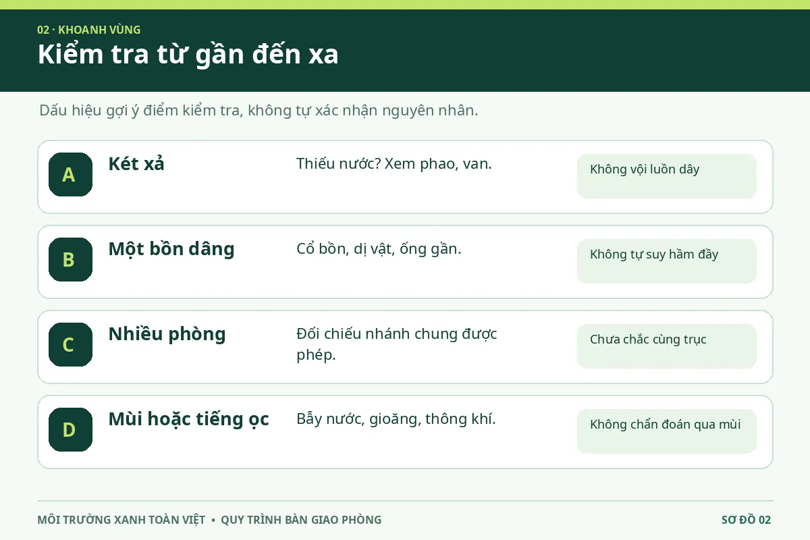Screen dimensions: 810x540
Task: Click the subtitle starting 'Dấu hiệu gợi ý'
Action: tap(259, 111)
